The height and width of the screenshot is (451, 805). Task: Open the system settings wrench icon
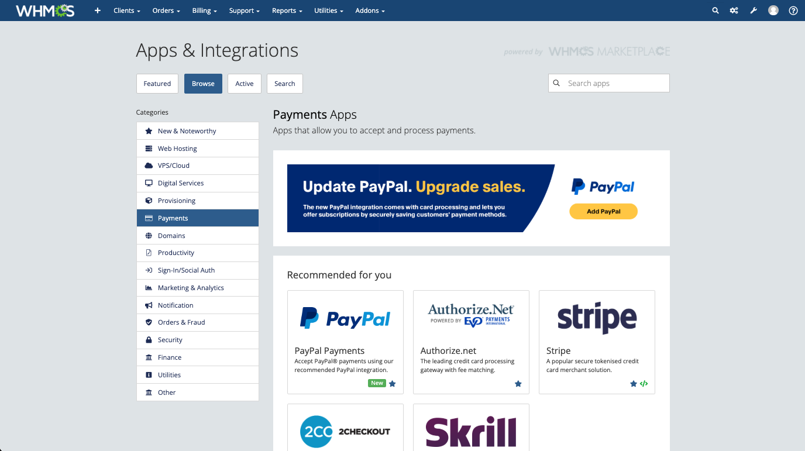coord(754,11)
